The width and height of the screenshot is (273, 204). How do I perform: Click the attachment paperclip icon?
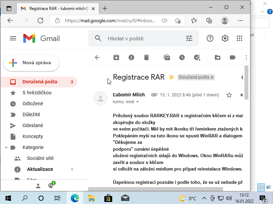click(154, 95)
